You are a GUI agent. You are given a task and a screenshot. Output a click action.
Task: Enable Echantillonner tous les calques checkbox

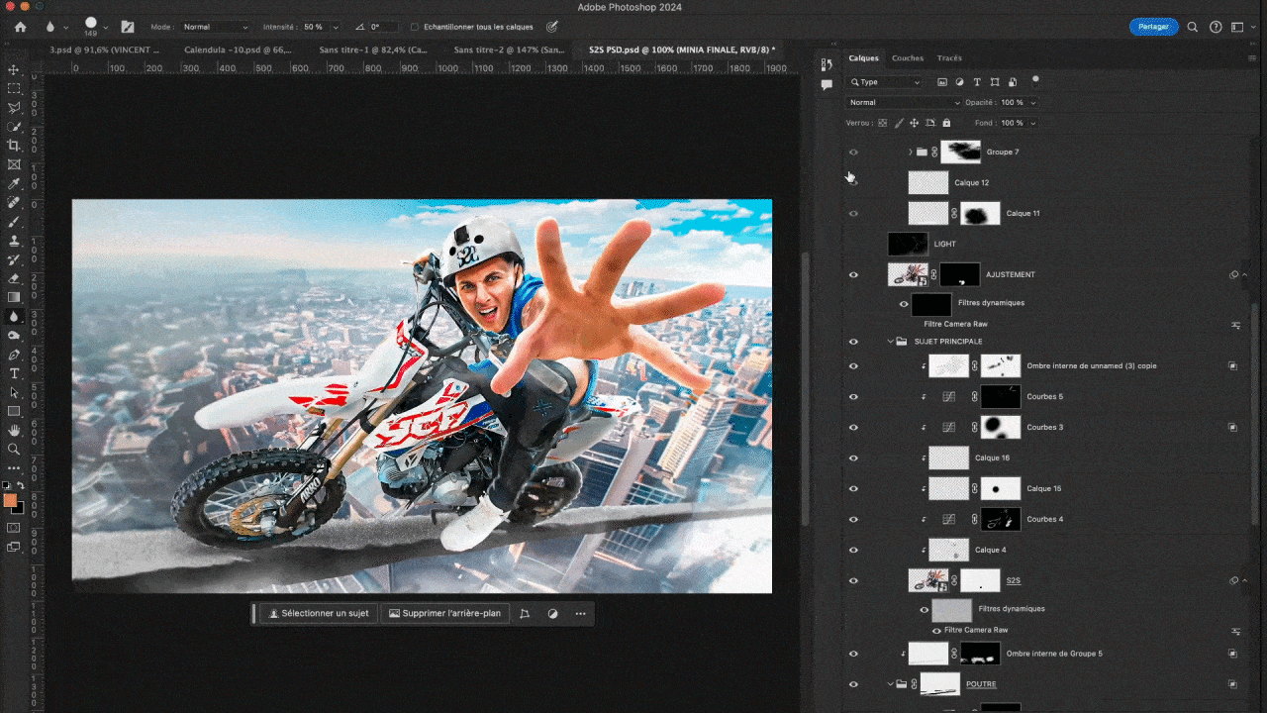click(x=415, y=27)
